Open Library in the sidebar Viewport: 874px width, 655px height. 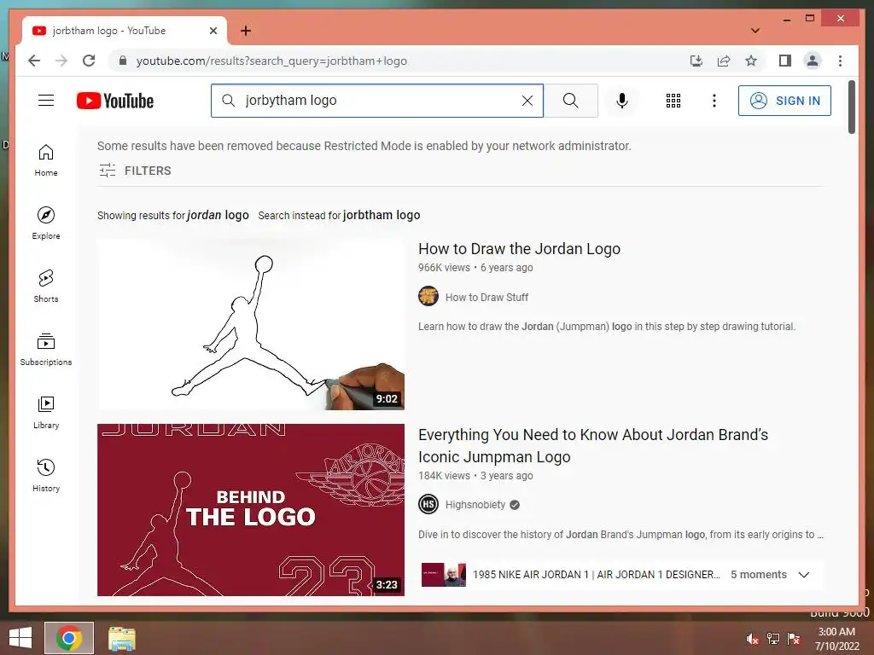(x=46, y=412)
